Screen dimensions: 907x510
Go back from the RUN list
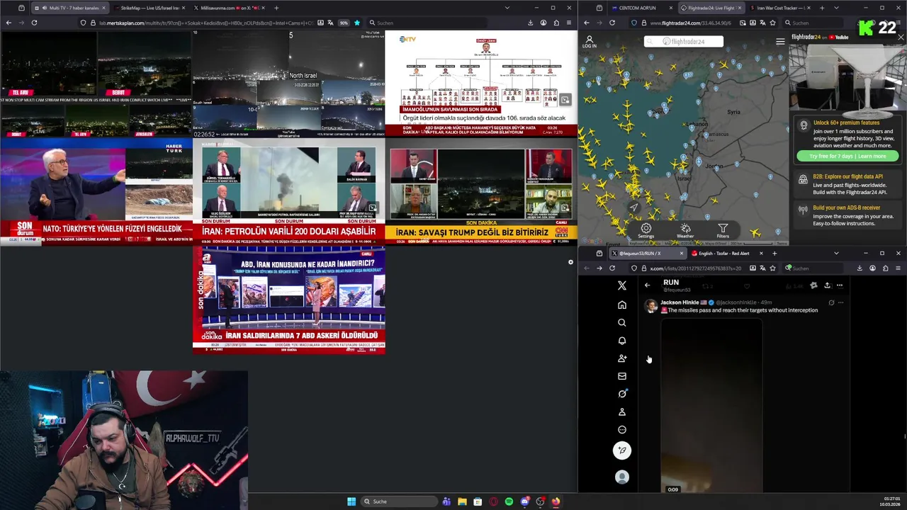click(x=647, y=285)
